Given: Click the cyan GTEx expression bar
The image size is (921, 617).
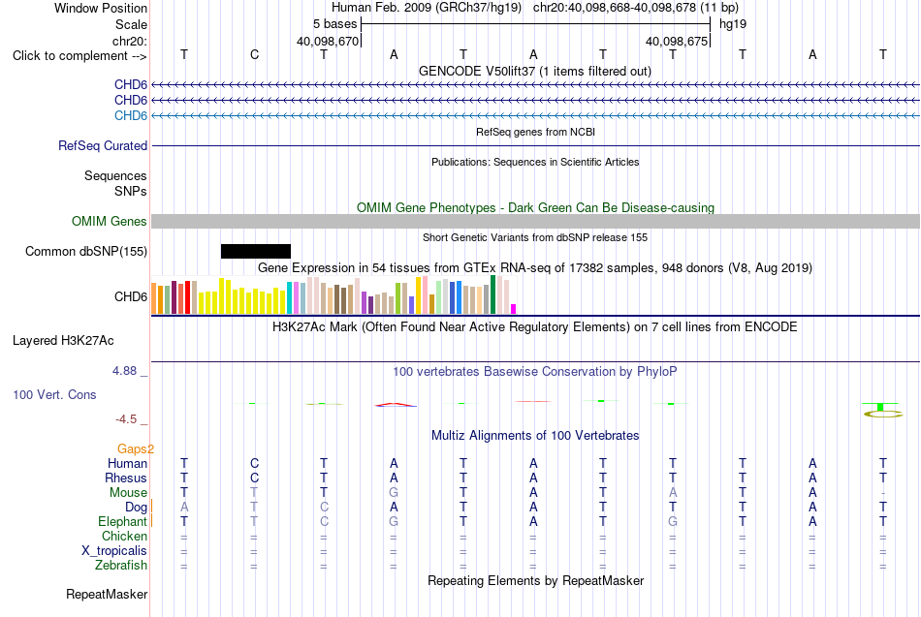Looking at the screenshot, I should [x=289, y=298].
